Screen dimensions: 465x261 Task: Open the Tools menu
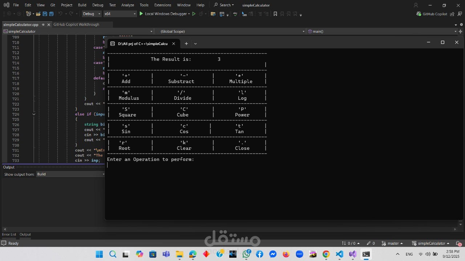[144, 5]
